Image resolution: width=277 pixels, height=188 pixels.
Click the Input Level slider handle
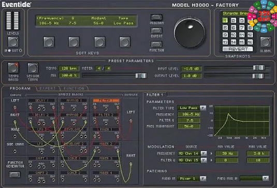(259, 68)
